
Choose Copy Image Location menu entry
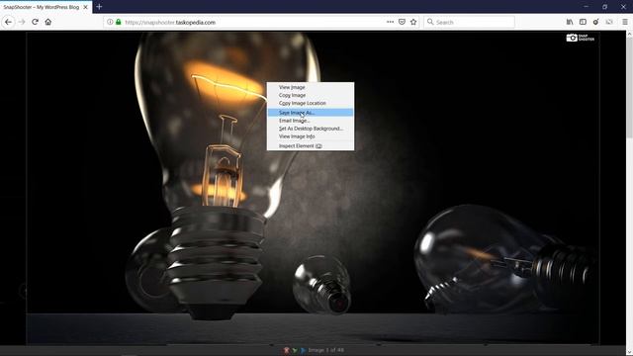coord(311,103)
